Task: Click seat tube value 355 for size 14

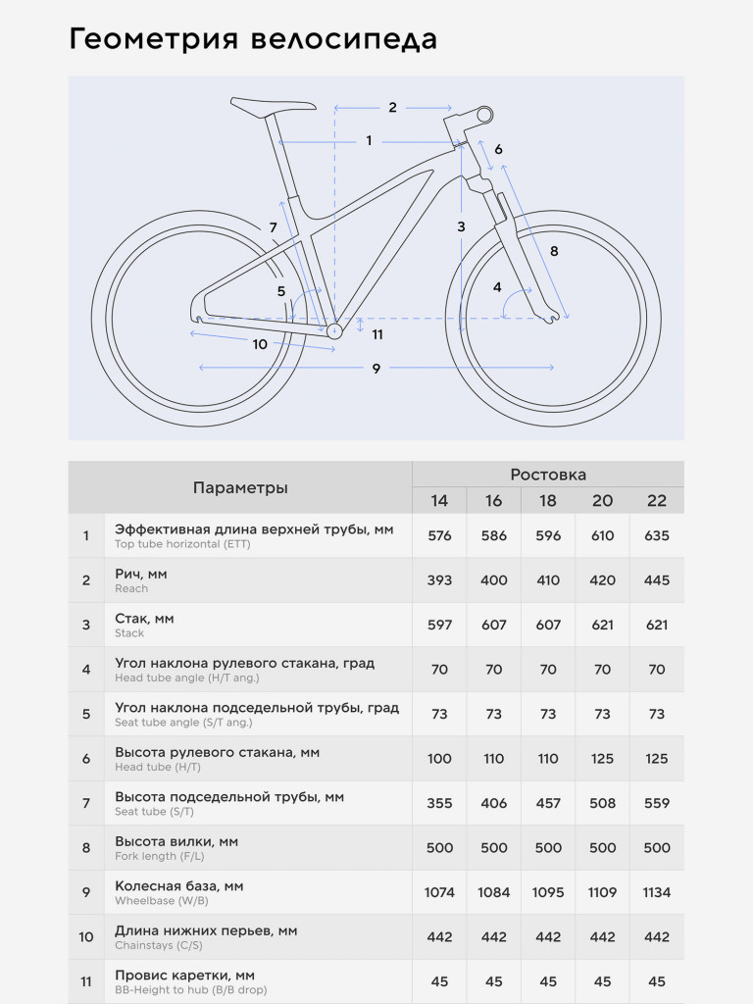Action: point(439,803)
